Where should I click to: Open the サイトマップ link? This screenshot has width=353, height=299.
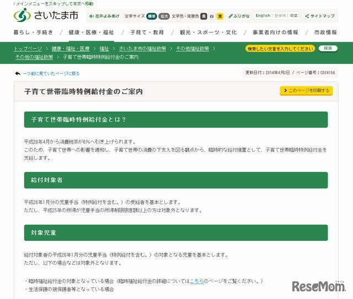click(320, 16)
